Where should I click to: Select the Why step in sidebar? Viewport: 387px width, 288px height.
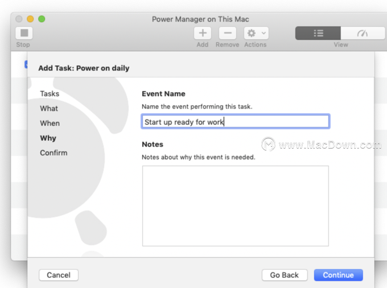pos(48,138)
